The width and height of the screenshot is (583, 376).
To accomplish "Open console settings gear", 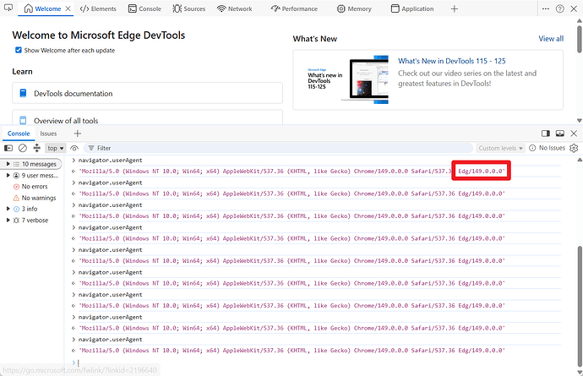I will tap(574, 148).
